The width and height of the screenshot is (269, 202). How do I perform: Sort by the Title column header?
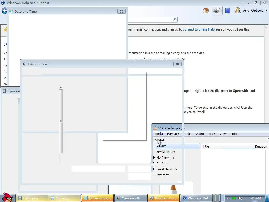pos(227,146)
